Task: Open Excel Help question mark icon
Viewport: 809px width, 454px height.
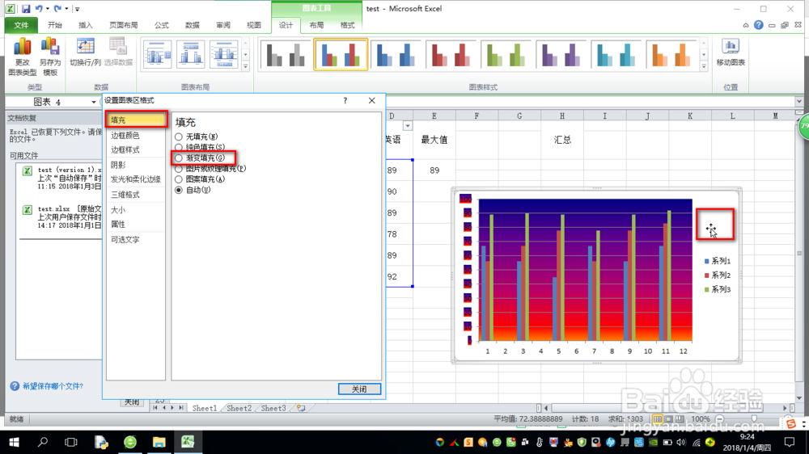Action: [759, 25]
